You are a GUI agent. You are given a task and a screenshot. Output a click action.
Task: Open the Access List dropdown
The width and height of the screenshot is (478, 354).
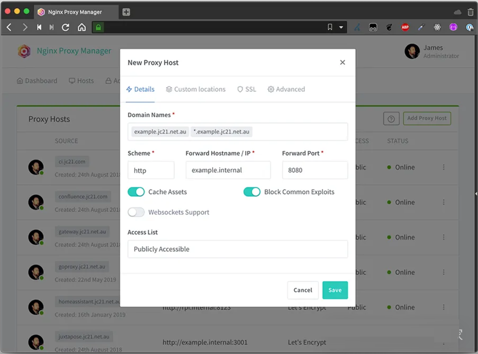click(x=237, y=249)
